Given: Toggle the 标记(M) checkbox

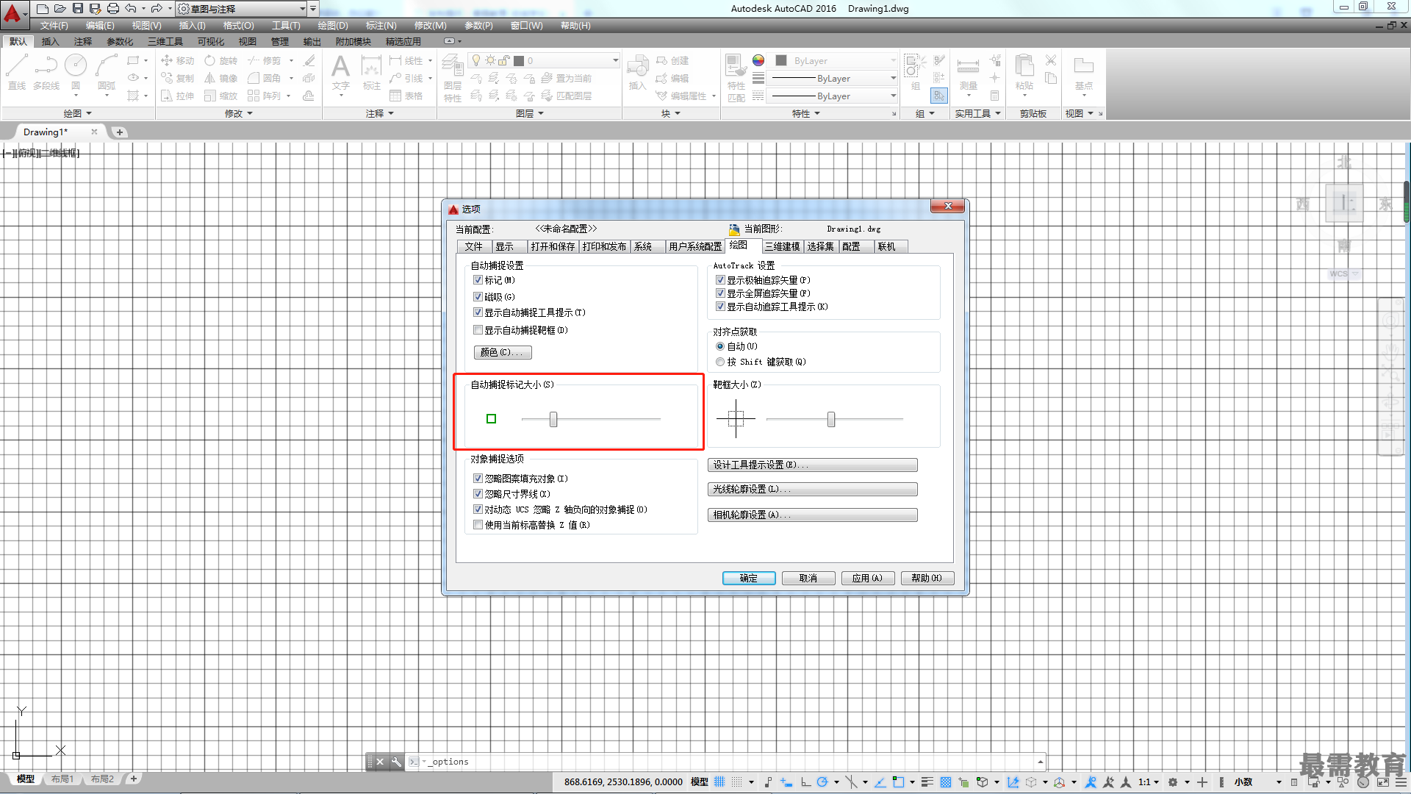Looking at the screenshot, I should click(478, 280).
